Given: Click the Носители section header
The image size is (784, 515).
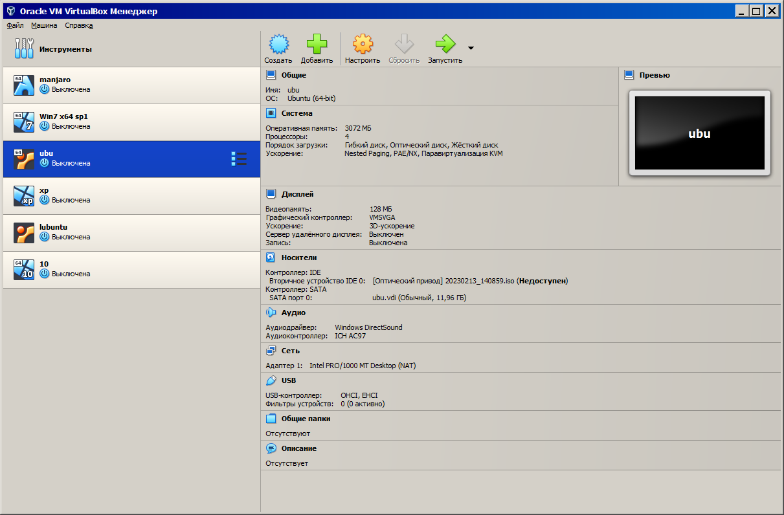Looking at the screenshot, I should point(298,257).
